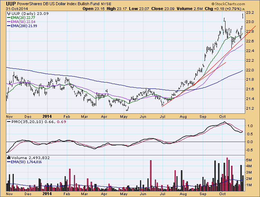The image size is (260, 197).
Task: Click the PMO signal value 0.69
Action: [61, 122]
